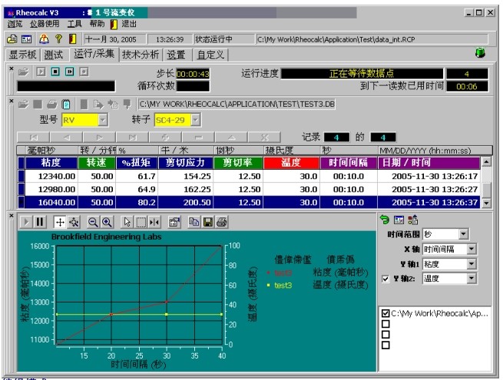Open the 工具 menu

(74, 24)
